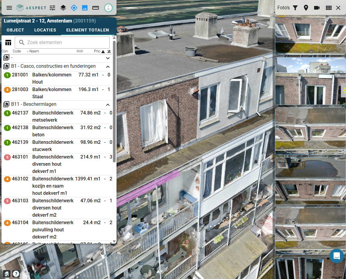The image size is (346, 279).
Task: Click the Zoek elementen search field
Action: 62,42
